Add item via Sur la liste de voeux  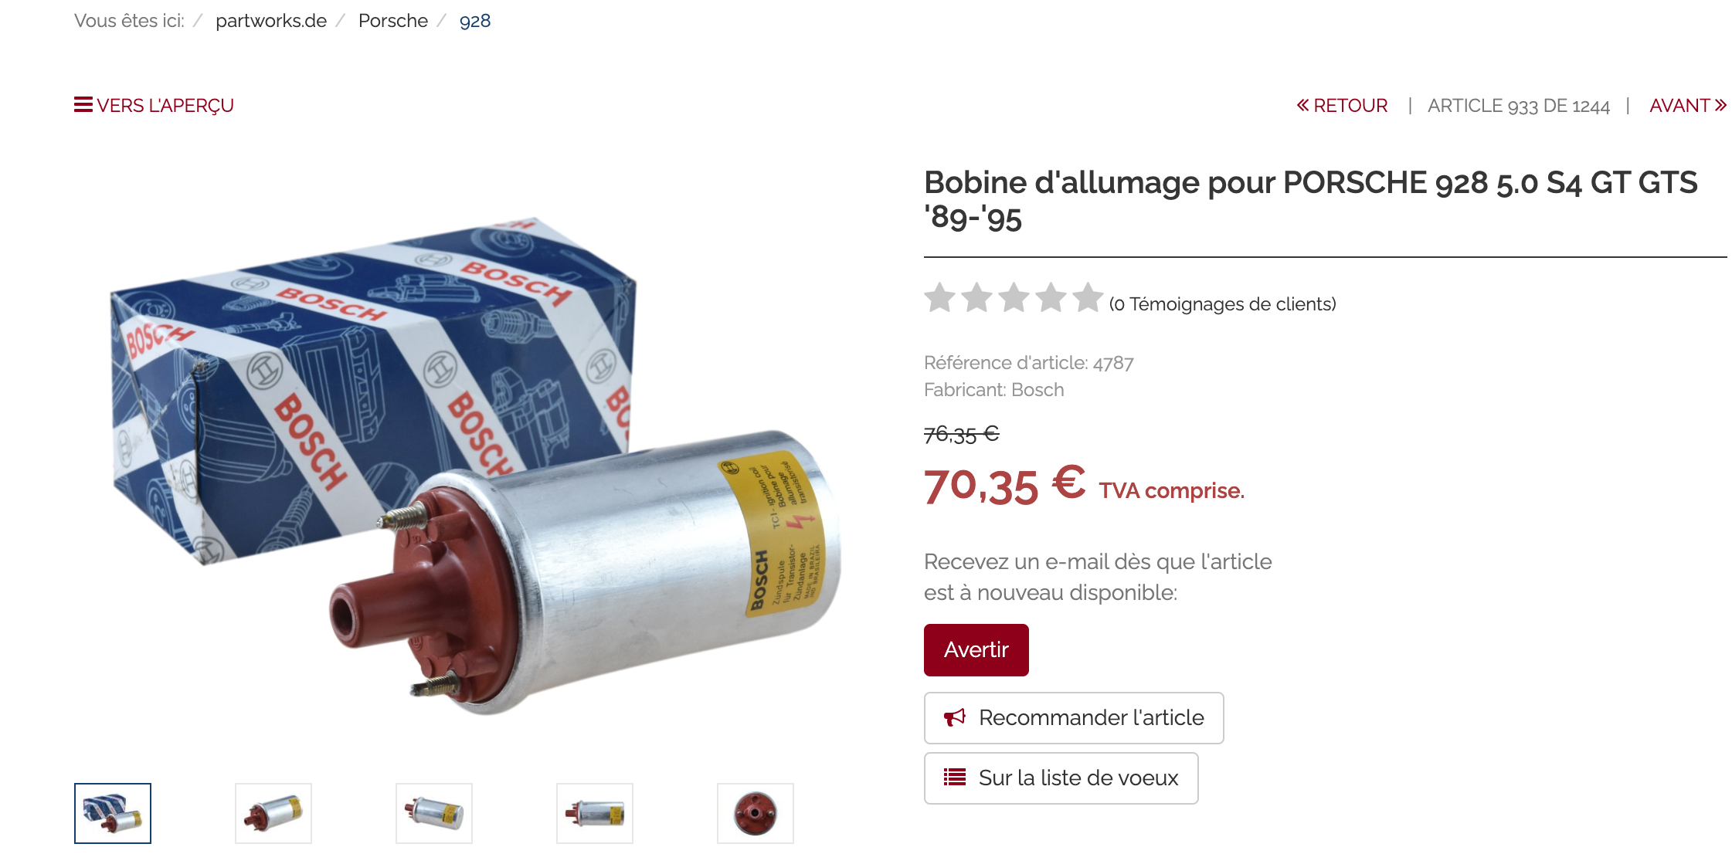(x=1061, y=778)
